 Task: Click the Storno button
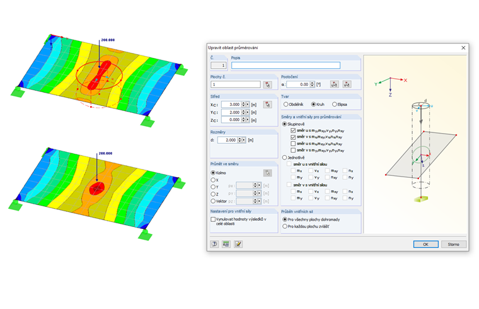click(454, 244)
